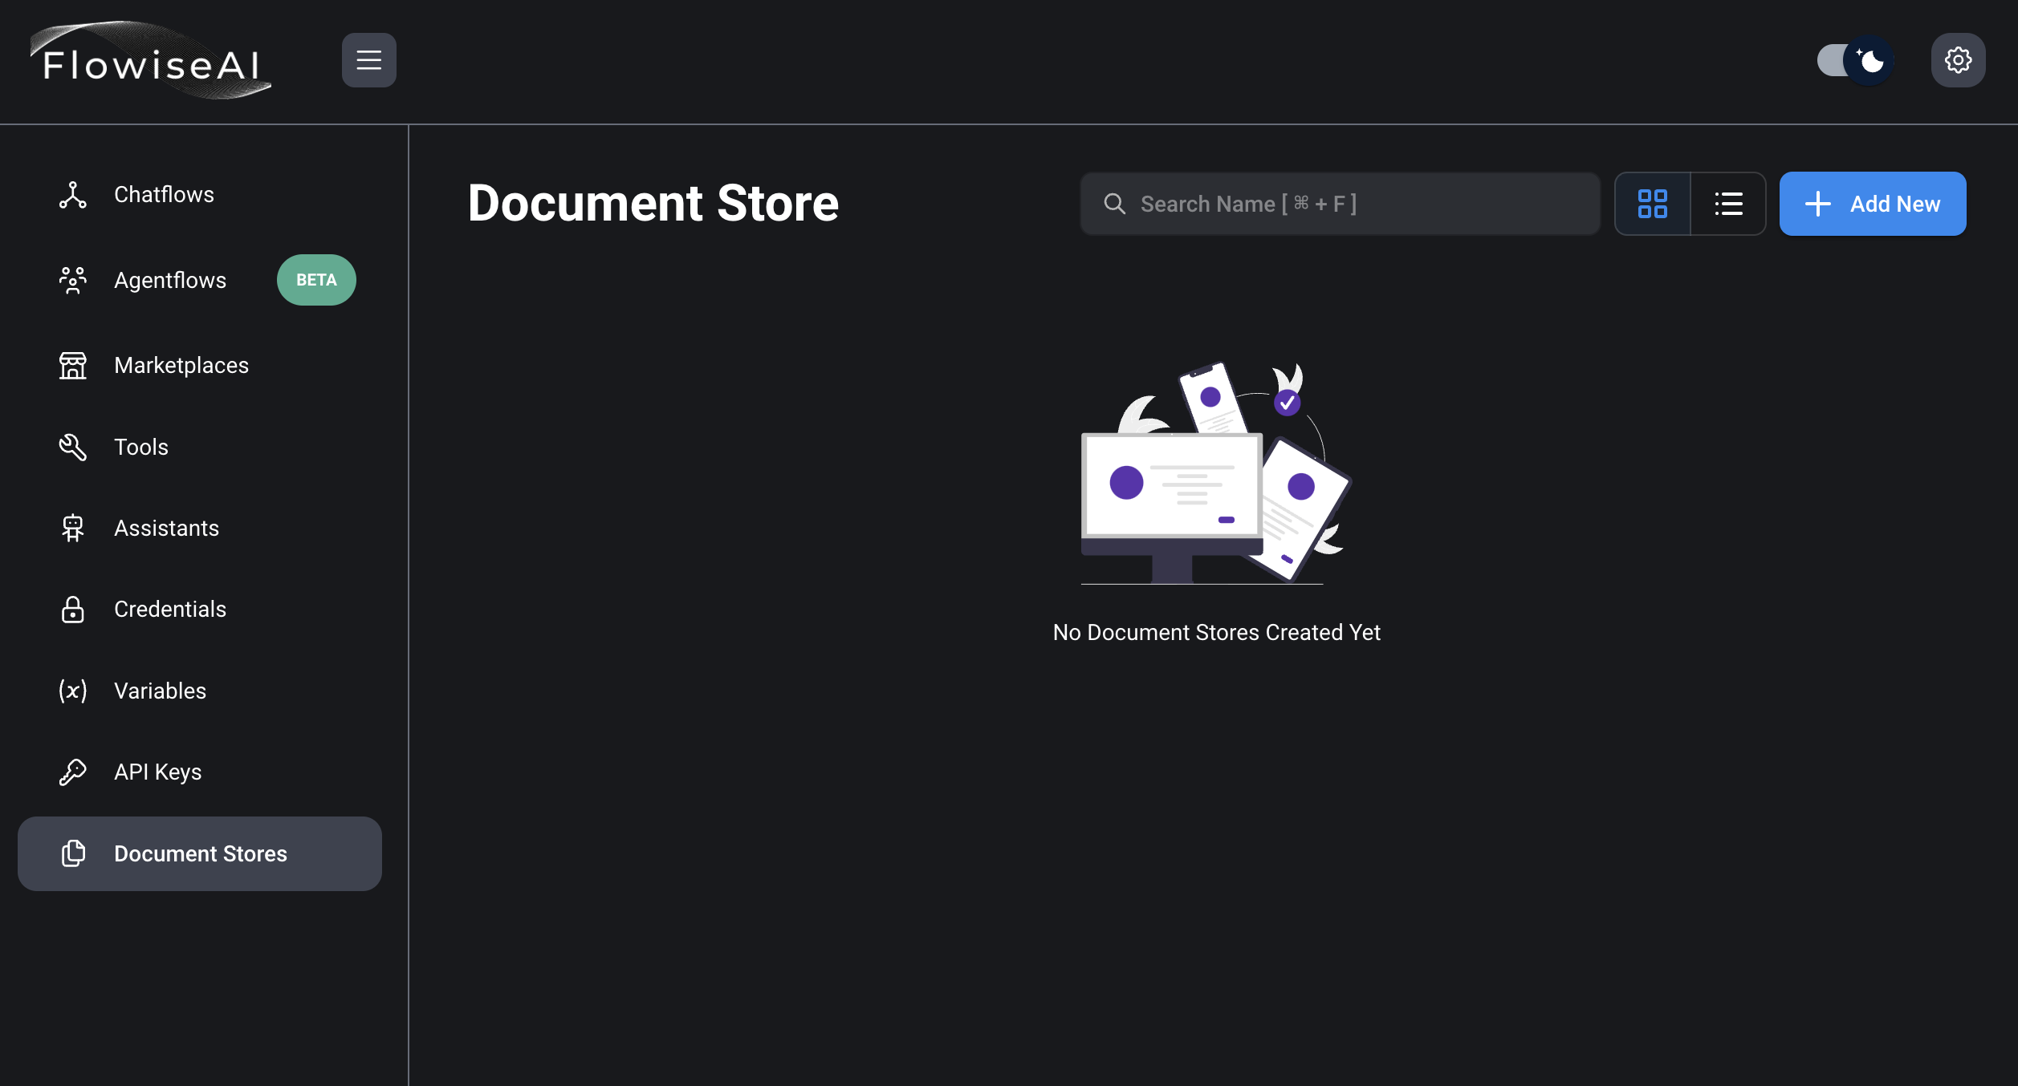Click the Chatflows hierarchy icon
The image size is (2018, 1086).
click(72, 195)
